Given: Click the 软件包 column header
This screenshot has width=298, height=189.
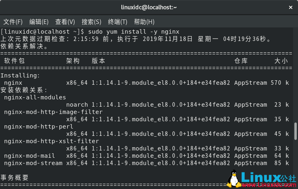Looking at the screenshot, I should coord(15,61).
